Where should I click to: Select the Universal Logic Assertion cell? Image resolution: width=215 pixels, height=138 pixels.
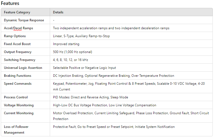23,68
